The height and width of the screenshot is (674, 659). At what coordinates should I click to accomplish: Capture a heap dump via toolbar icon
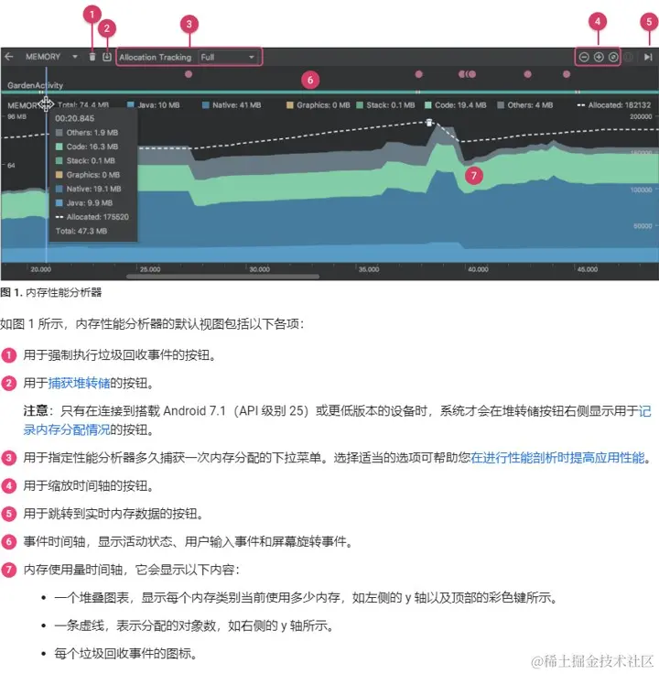point(107,57)
